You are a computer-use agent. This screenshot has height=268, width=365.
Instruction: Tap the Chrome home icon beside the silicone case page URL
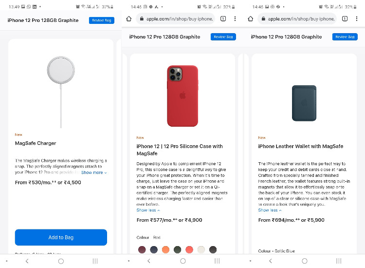128,19
